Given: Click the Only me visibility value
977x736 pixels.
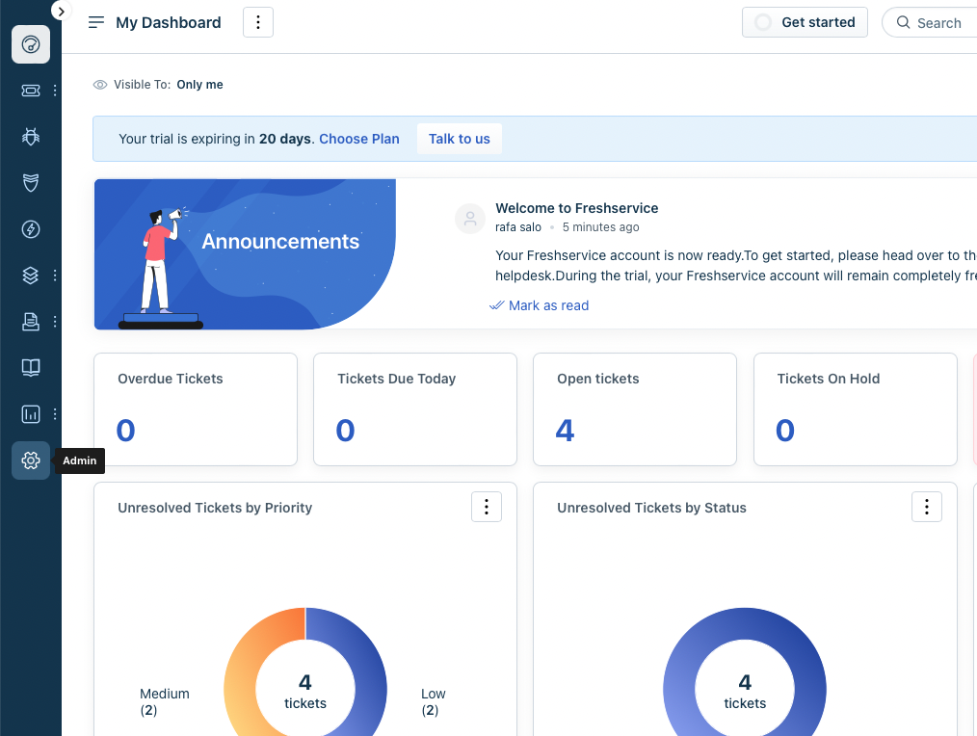Looking at the screenshot, I should (x=199, y=84).
